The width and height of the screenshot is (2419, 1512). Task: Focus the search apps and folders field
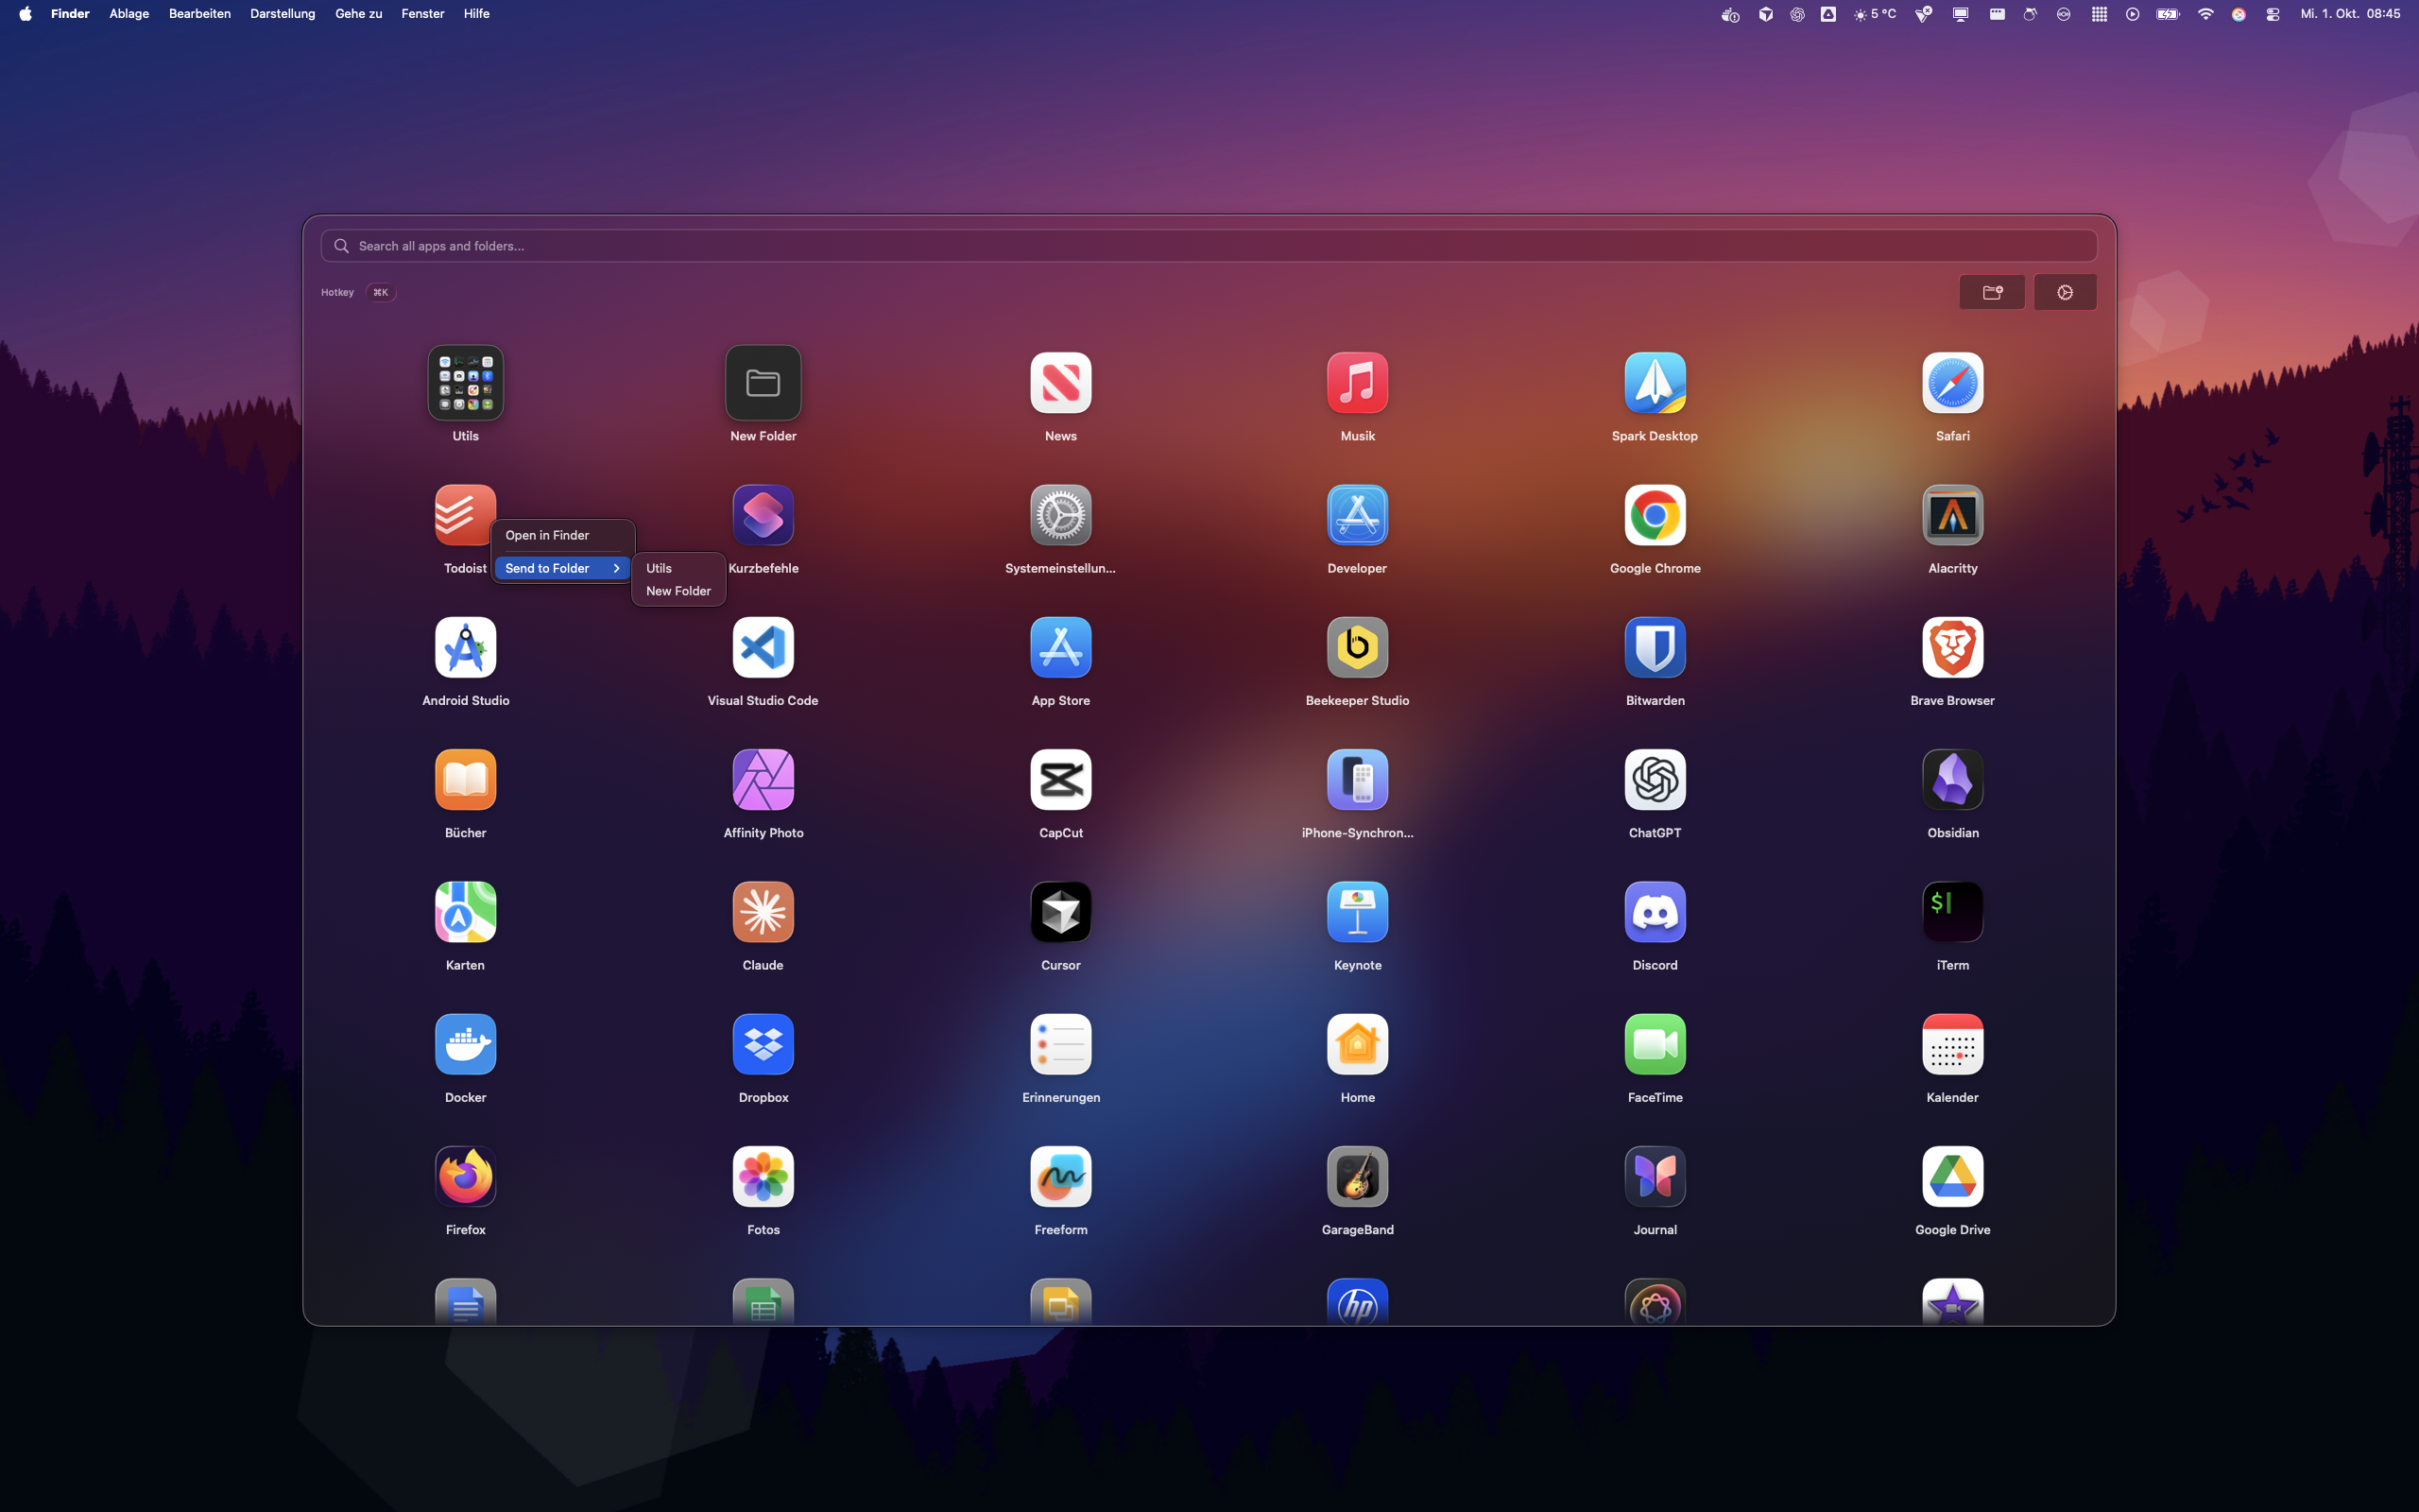click(x=1208, y=246)
